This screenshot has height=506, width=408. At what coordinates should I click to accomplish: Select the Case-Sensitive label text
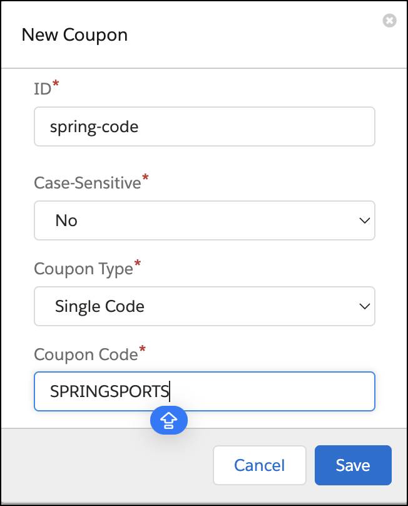[x=87, y=183]
